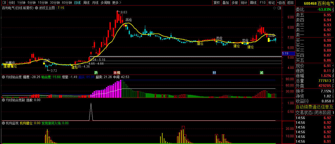Click the 买二 6.89 quote row
This screenshot has width=335, height=144.
(315, 45)
